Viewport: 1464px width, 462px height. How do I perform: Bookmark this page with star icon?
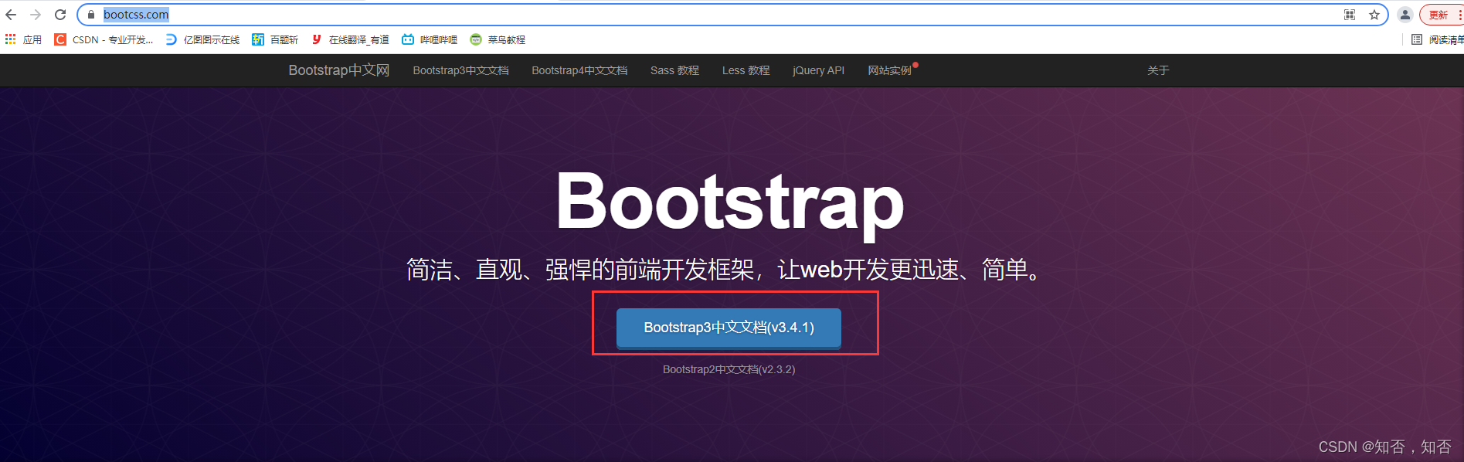tap(1374, 15)
